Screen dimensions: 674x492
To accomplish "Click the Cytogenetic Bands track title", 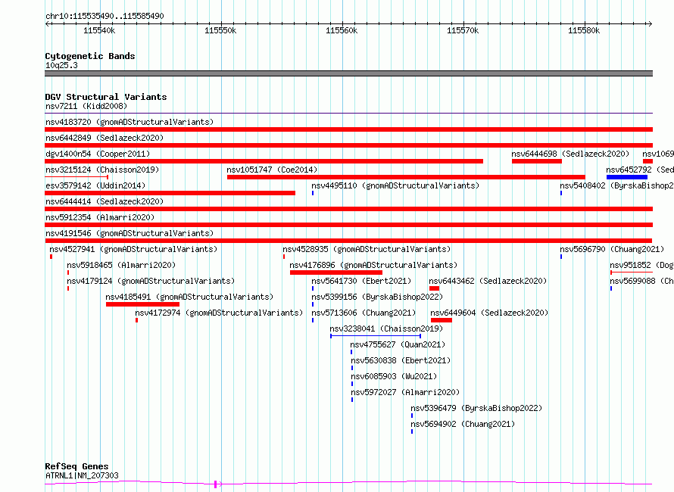I will (x=90, y=56).
